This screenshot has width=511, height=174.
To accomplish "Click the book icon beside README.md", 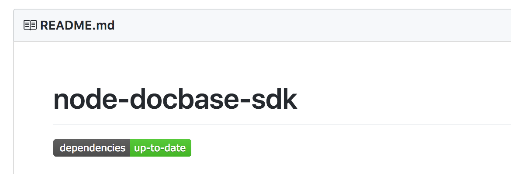I will (30, 25).
